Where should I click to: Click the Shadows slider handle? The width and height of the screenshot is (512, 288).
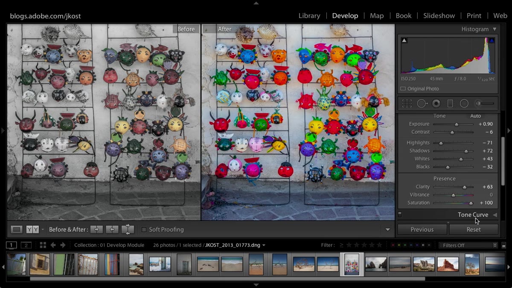[x=466, y=151]
